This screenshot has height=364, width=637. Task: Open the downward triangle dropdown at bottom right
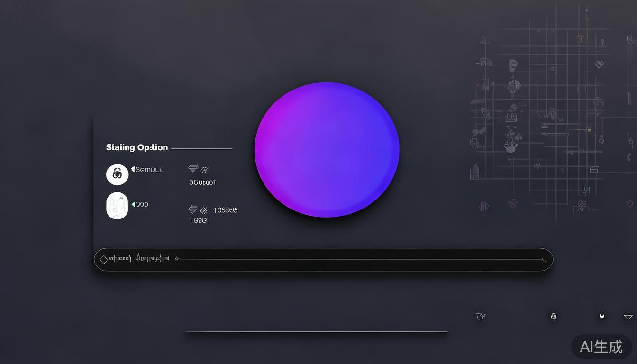(628, 317)
